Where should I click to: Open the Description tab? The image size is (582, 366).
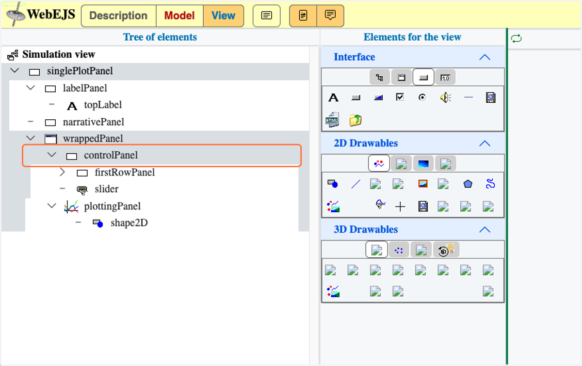click(x=118, y=16)
